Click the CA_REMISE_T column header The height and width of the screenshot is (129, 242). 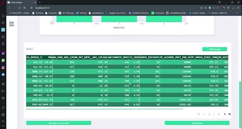(34, 57)
